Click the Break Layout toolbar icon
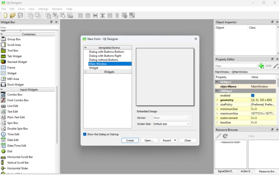Image resolution: width=279 pixels, height=175 pixels. [x=124, y=15]
